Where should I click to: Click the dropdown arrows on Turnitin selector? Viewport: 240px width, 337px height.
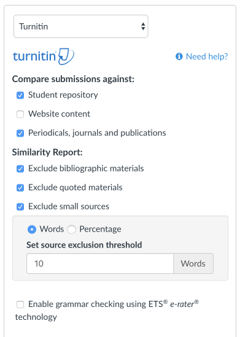click(x=143, y=26)
